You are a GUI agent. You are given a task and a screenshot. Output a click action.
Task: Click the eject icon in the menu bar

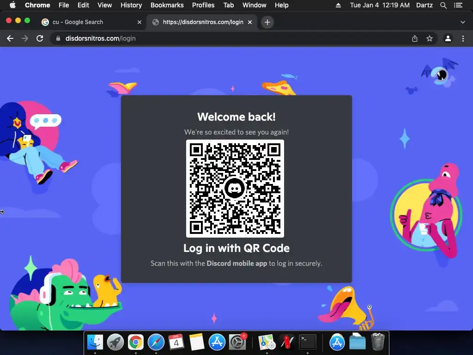tap(338, 5)
